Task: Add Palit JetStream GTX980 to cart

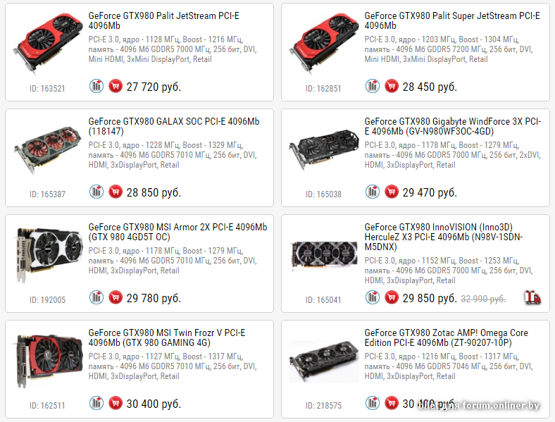Action: pyautogui.click(x=116, y=86)
